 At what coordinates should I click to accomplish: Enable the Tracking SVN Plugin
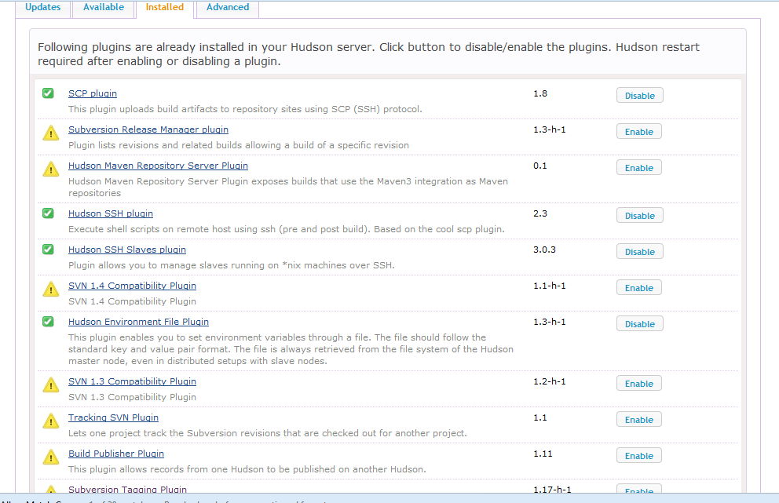pyautogui.click(x=639, y=420)
